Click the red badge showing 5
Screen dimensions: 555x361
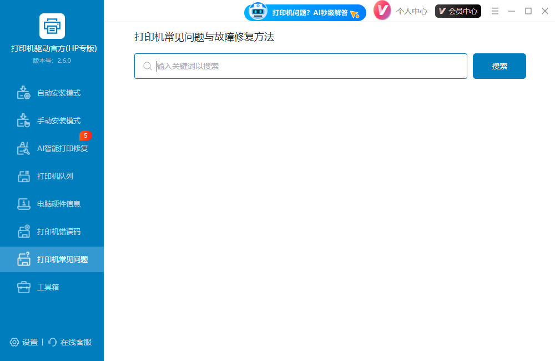pyautogui.click(x=85, y=136)
